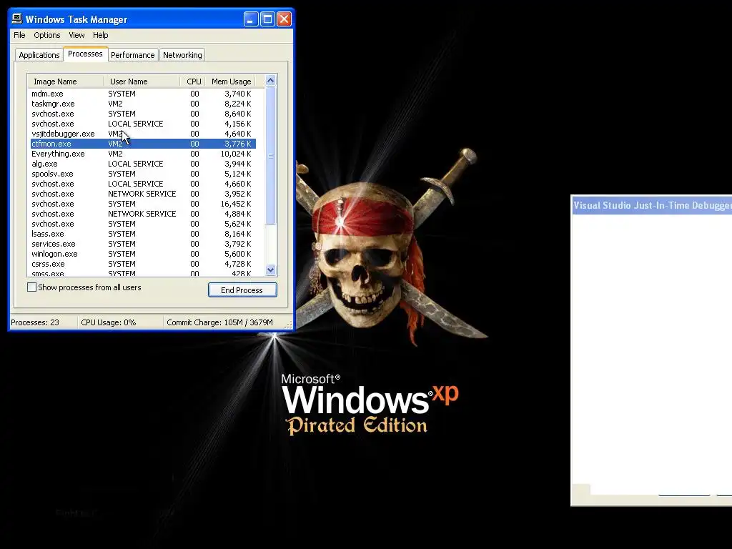Select the winlogon.exe process row
Image resolution: width=732 pixels, height=549 pixels.
[142, 254]
